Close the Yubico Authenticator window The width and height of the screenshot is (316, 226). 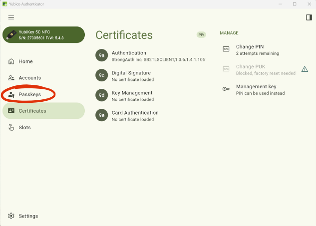coord(309,4)
